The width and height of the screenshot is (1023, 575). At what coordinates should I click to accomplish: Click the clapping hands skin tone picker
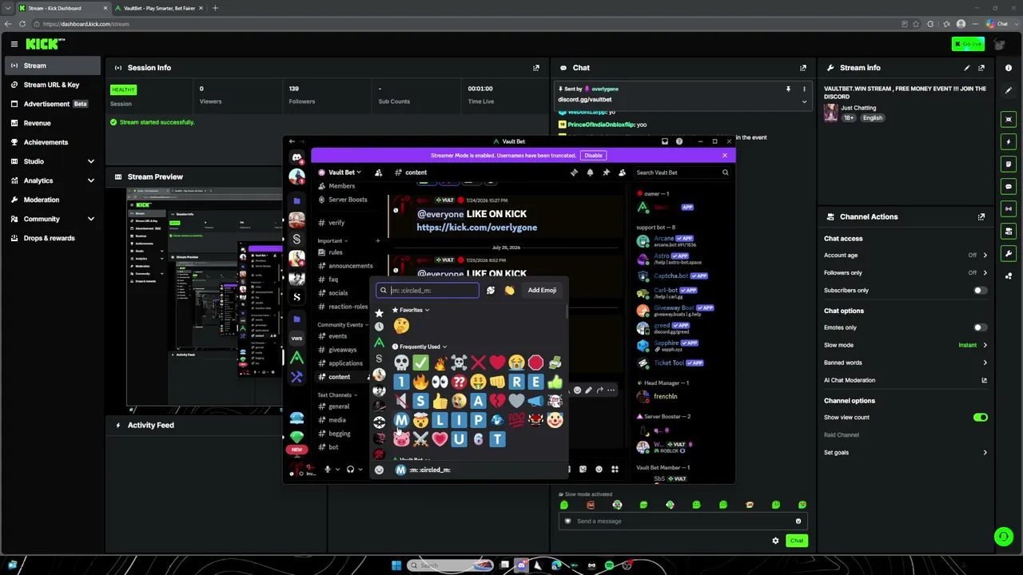(509, 291)
